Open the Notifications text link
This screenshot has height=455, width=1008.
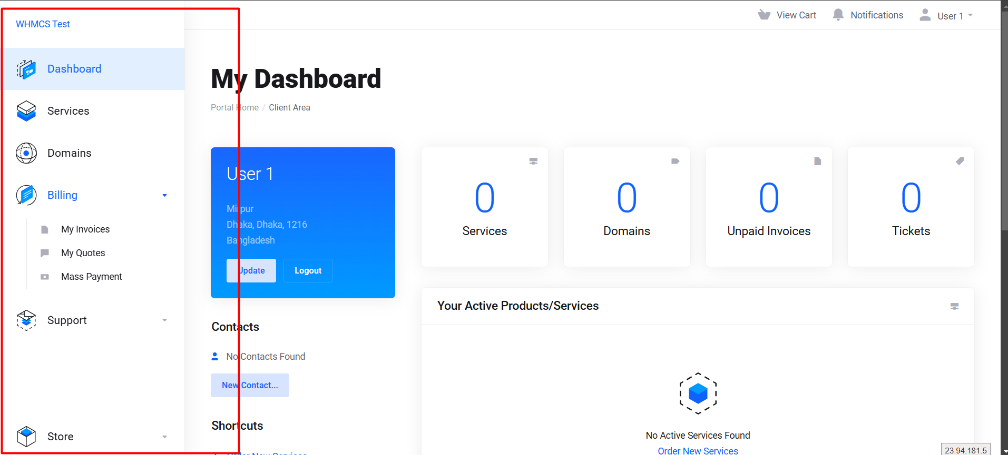point(877,15)
